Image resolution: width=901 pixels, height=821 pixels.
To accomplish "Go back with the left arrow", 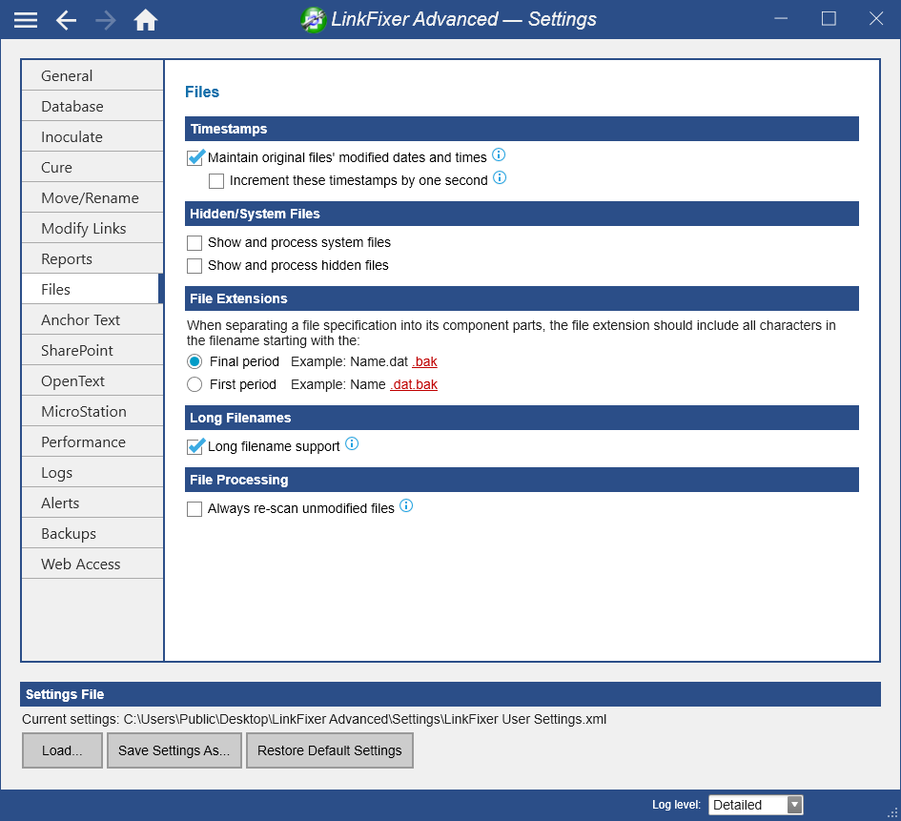I will tap(66, 20).
